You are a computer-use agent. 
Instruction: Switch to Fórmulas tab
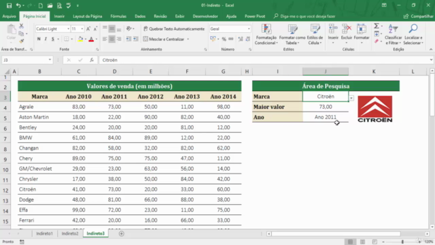click(118, 16)
